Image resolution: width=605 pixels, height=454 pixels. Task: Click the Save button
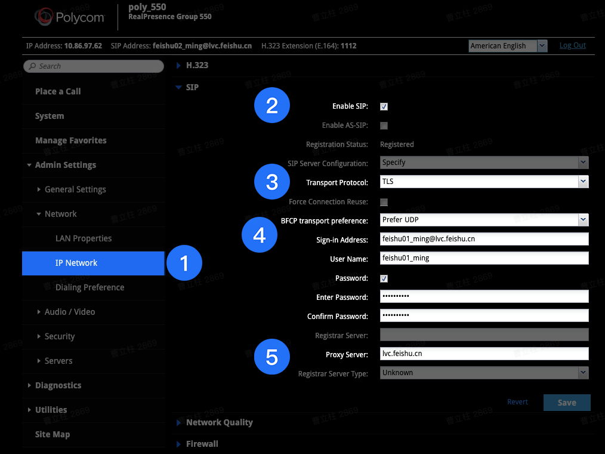tap(566, 403)
